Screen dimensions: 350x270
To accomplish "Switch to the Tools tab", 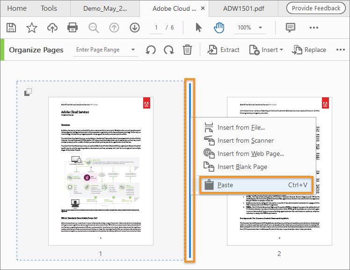I will pos(49,8).
